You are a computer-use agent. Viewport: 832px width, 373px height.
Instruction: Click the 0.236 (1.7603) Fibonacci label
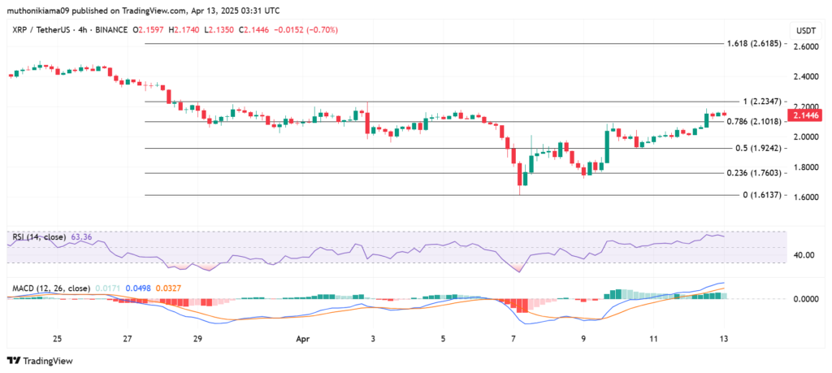tap(755, 173)
